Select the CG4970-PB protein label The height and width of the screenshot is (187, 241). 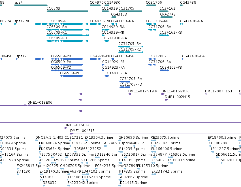(100, 56)
